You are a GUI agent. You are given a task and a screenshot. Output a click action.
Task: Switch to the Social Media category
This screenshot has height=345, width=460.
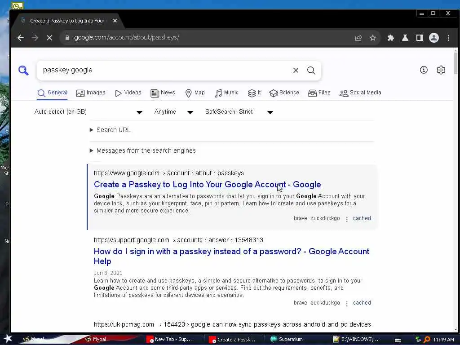[360, 93]
